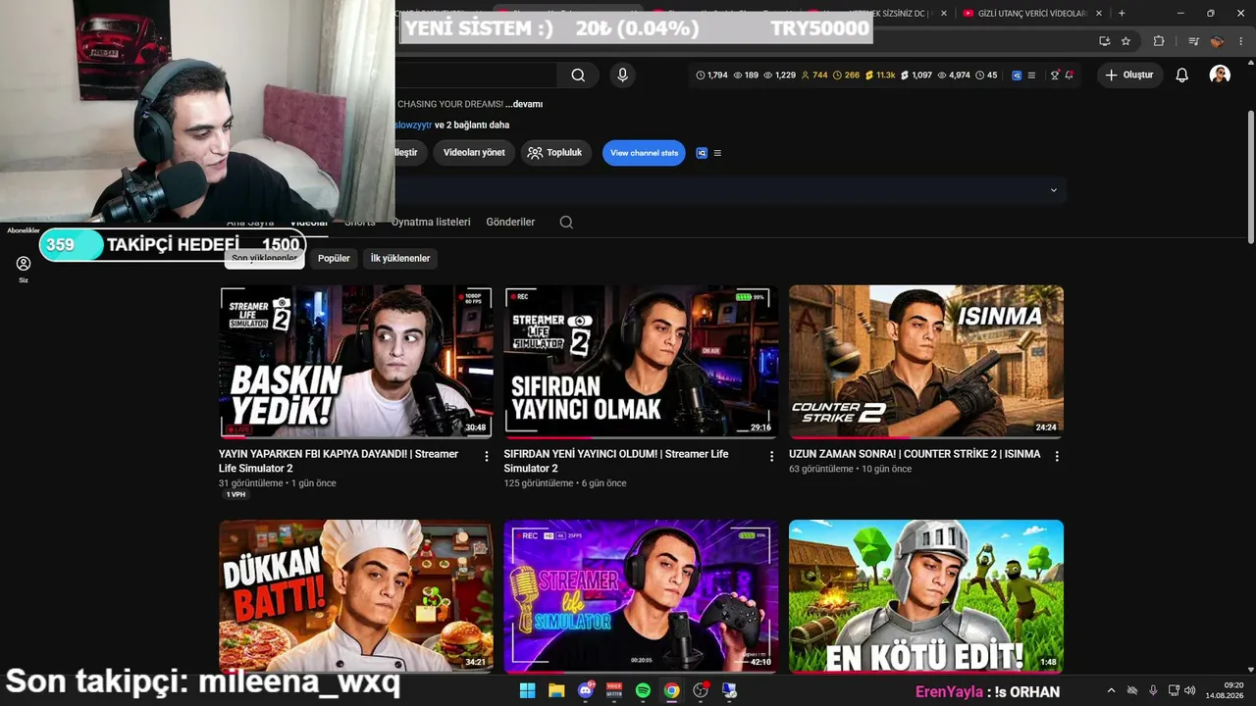This screenshot has height=706, width=1256.
Task: Select the Popüler sort filter
Action: tap(334, 258)
